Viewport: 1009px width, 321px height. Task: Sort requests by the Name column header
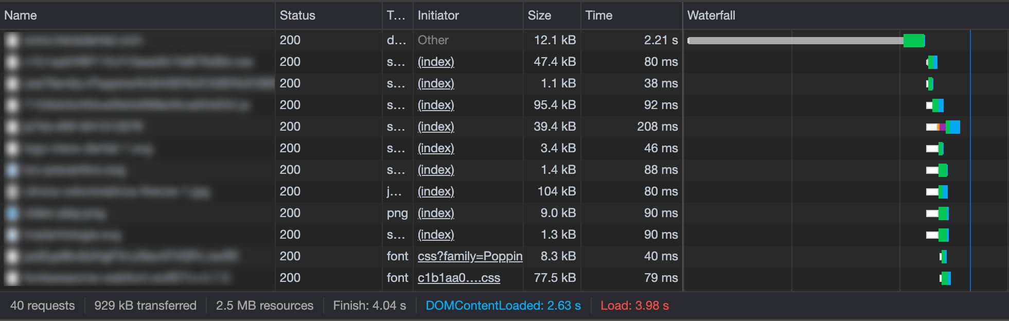tap(21, 15)
